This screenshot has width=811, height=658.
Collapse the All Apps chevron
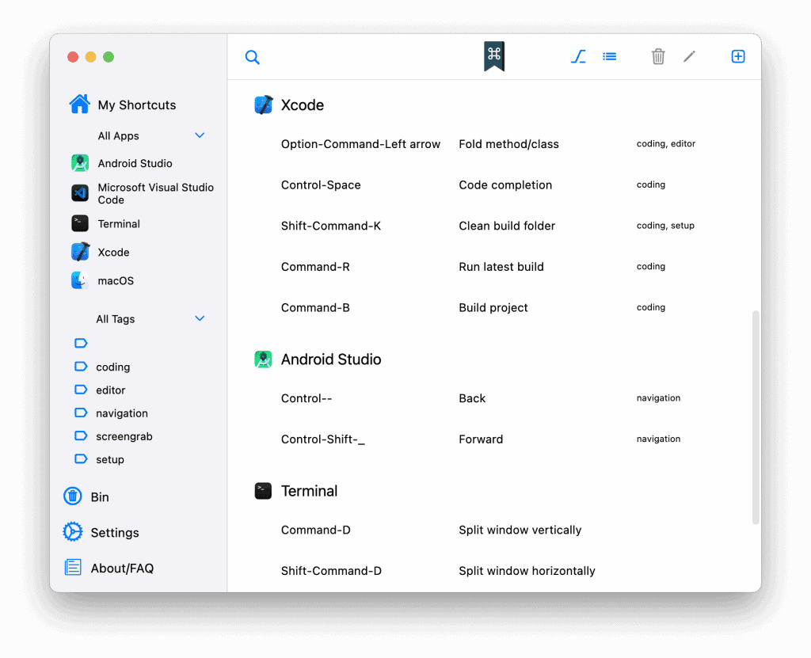point(200,135)
